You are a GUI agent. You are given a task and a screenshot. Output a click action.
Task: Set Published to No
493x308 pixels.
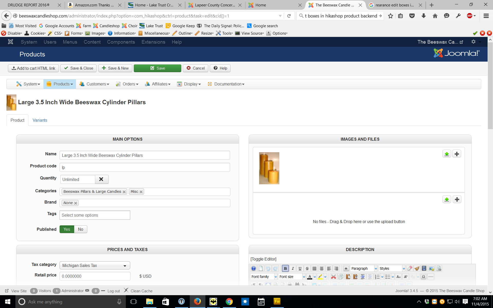[x=81, y=229]
